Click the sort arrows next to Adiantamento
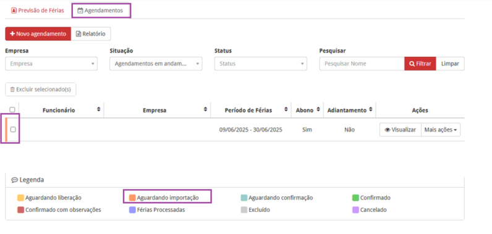492x234 pixels. [x=371, y=109]
